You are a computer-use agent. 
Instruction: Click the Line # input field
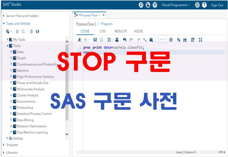coord(162,39)
